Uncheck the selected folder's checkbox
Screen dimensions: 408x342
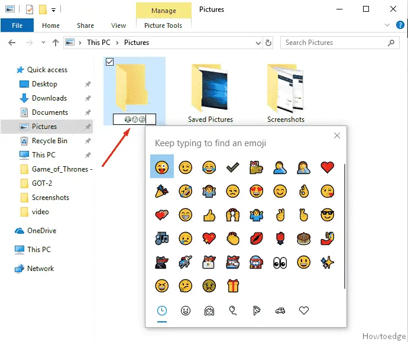109,63
